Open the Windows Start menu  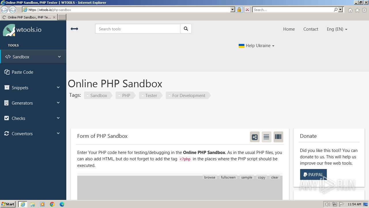[8, 204]
